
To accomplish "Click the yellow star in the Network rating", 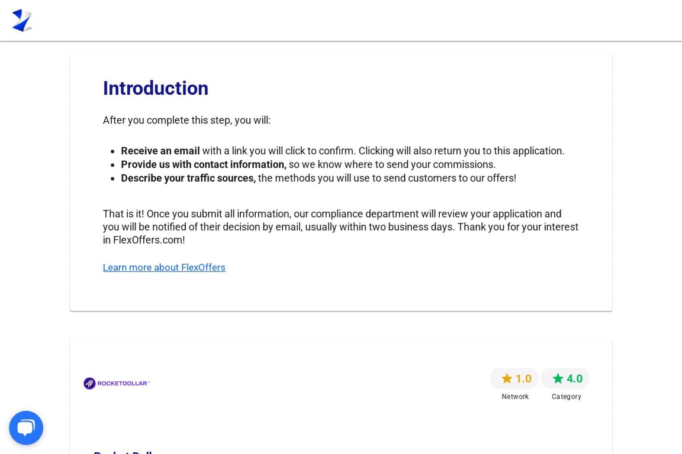I will tap(507, 378).
